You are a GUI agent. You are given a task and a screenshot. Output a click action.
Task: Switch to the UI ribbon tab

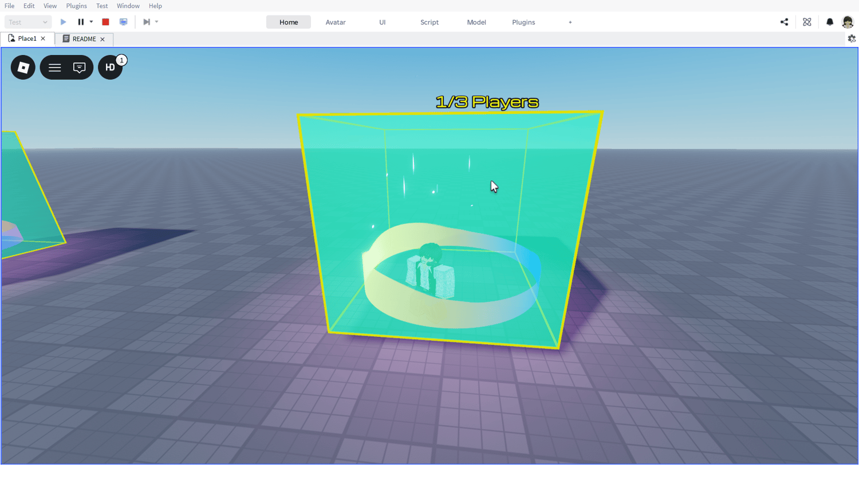pyautogui.click(x=383, y=22)
